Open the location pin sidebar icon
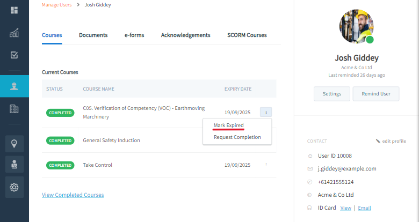 tap(14, 144)
